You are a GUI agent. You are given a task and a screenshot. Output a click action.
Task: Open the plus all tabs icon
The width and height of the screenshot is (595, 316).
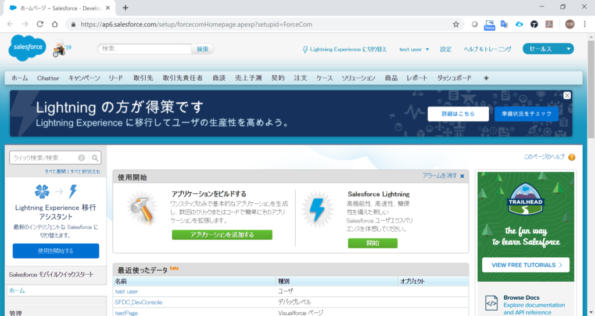[486, 78]
